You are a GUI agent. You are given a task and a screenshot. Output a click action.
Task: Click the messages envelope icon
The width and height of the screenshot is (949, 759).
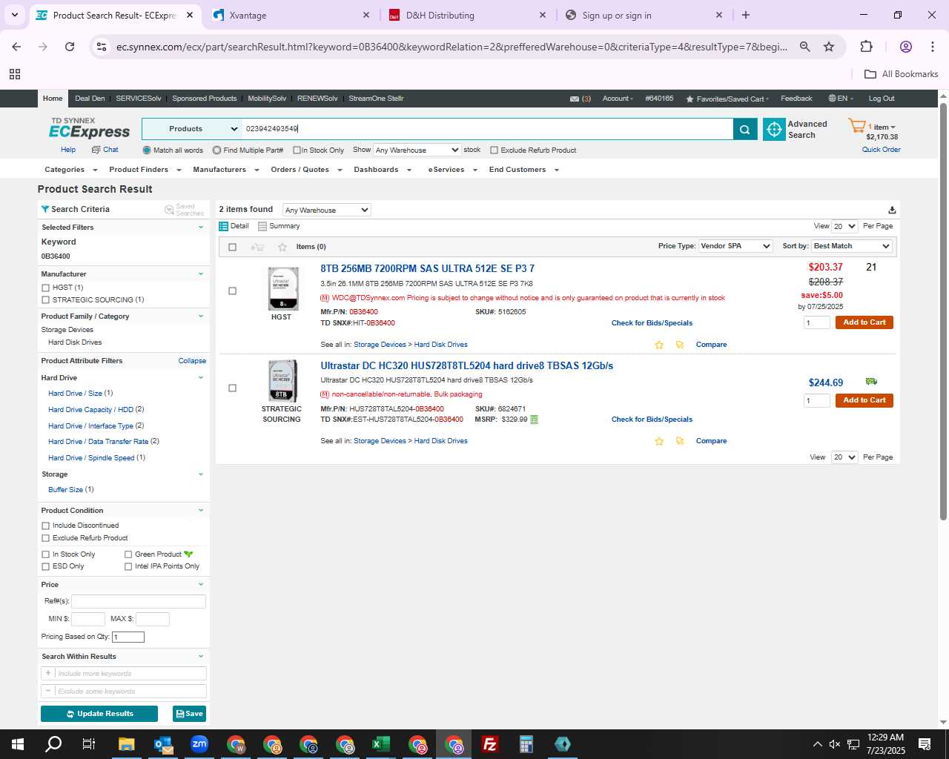pyautogui.click(x=575, y=99)
